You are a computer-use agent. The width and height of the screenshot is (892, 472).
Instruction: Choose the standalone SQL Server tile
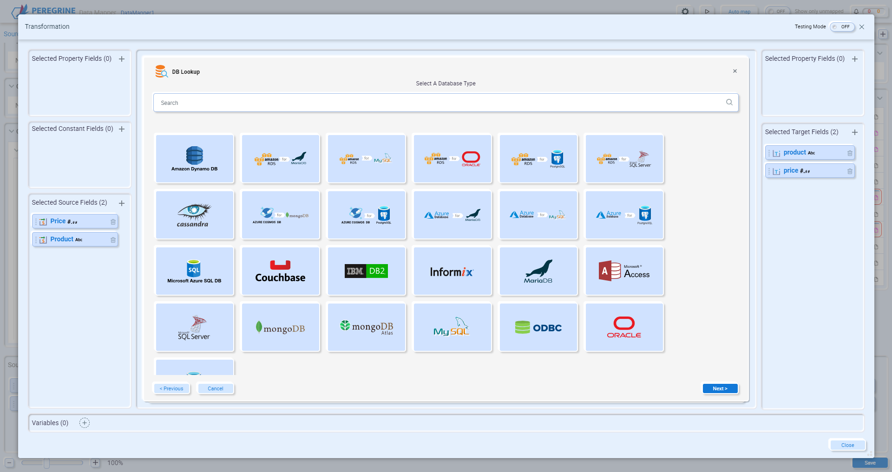click(195, 327)
